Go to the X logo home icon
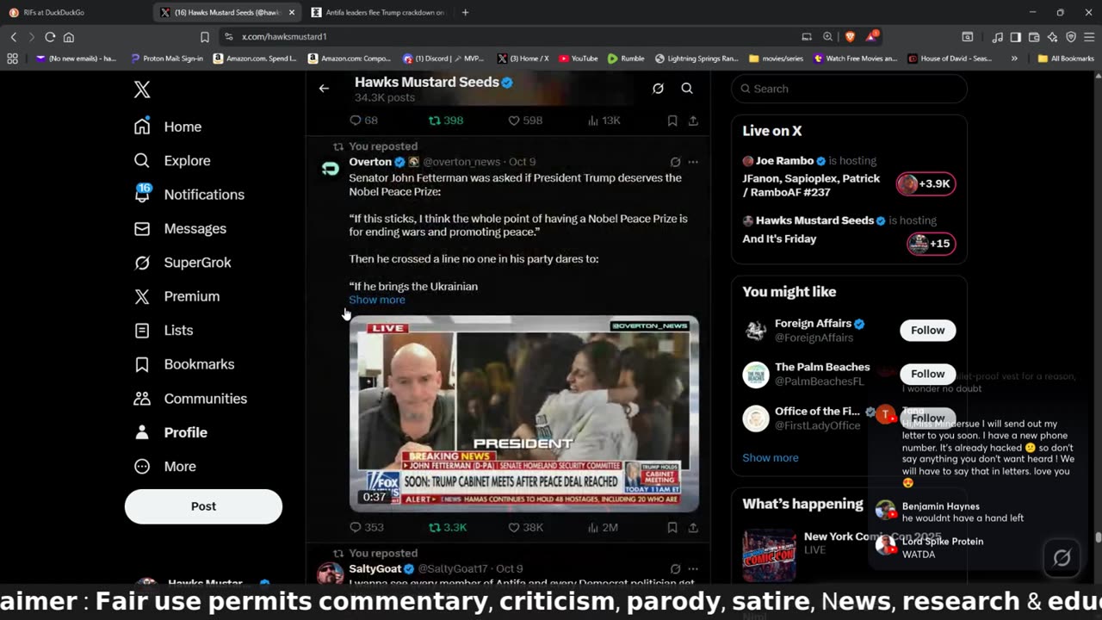Screen dimensions: 1102x620 (x=142, y=90)
